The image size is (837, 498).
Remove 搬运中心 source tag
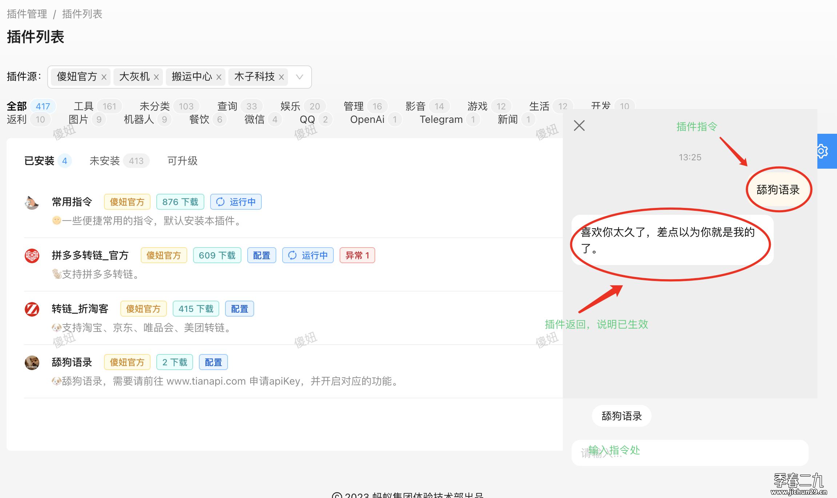(219, 77)
